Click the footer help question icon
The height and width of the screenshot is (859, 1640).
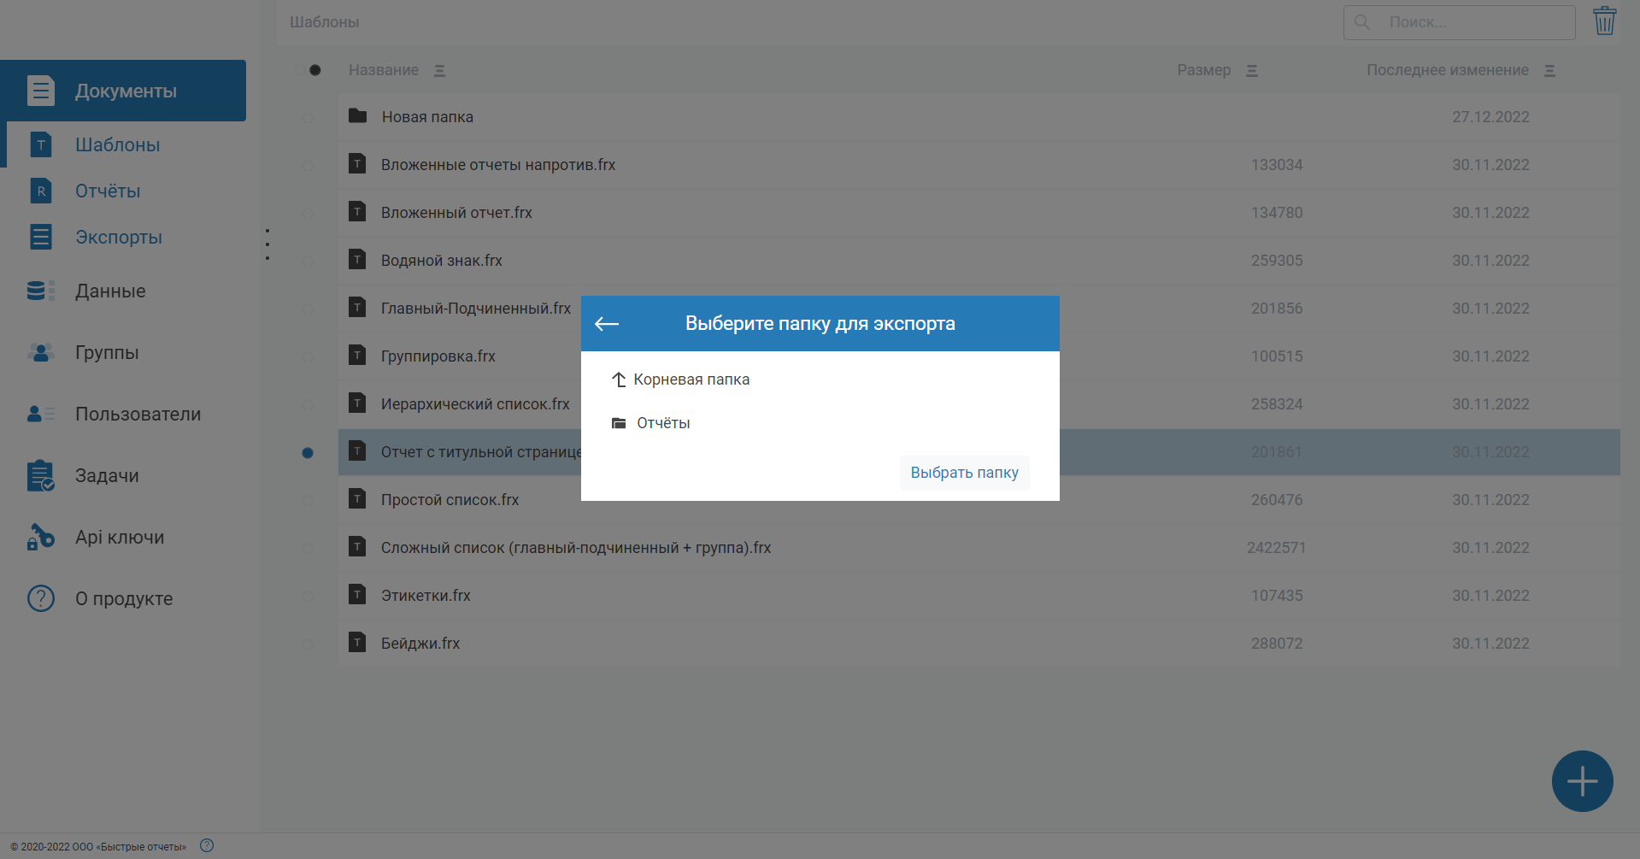tap(207, 845)
